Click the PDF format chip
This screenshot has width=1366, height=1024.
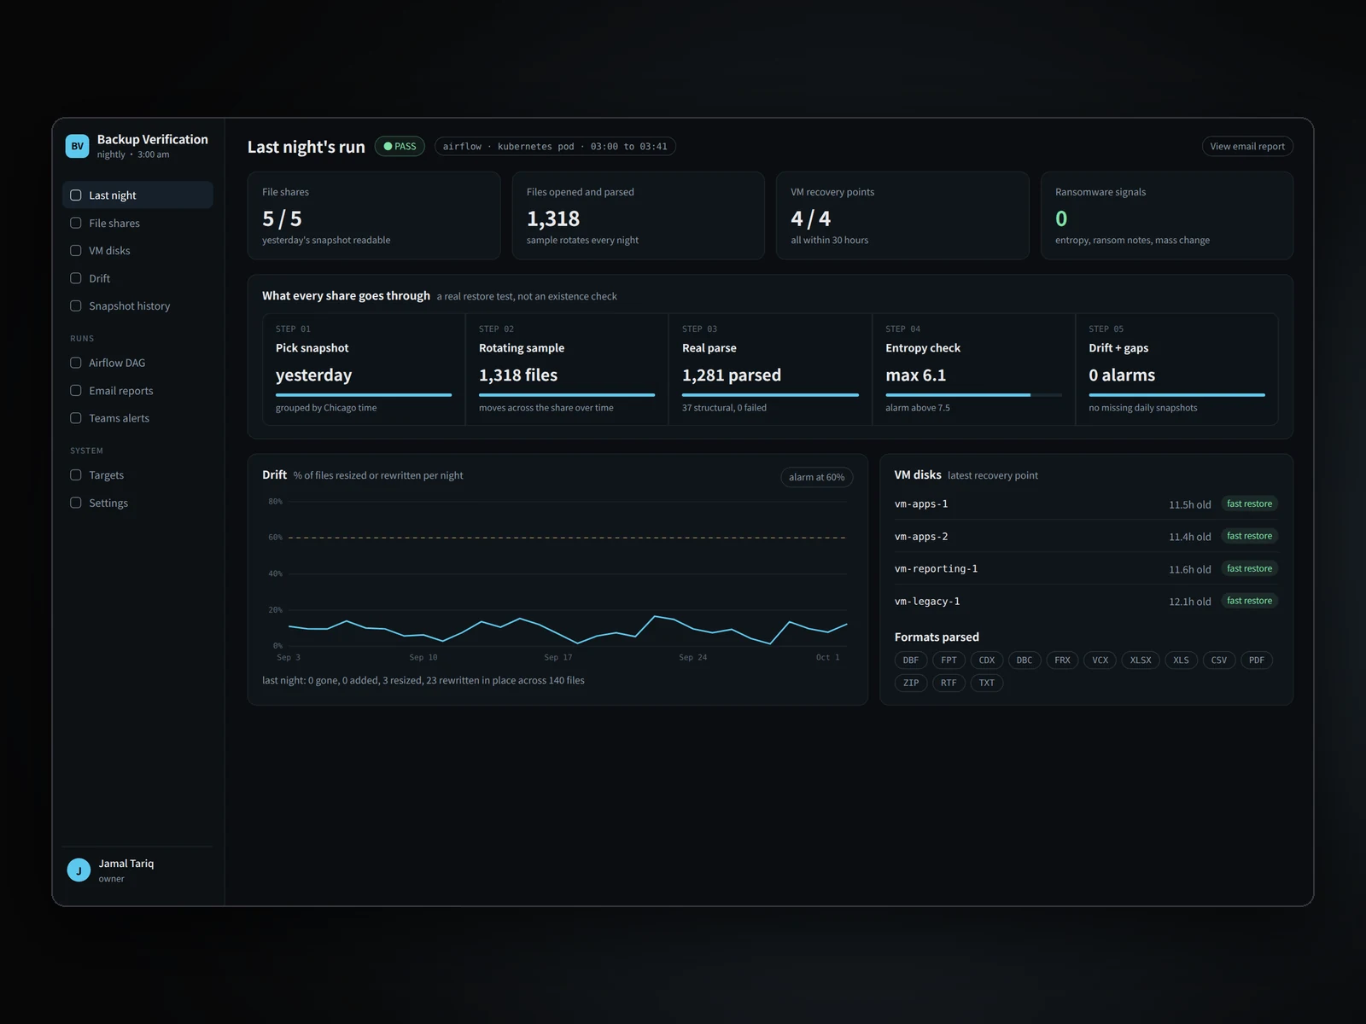point(1257,660)
